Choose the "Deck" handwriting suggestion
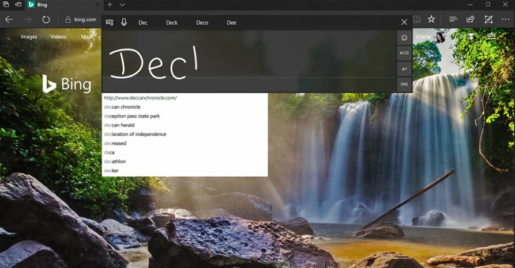The height and width of the screenshot is (268, 515). (x=172, y=22)
